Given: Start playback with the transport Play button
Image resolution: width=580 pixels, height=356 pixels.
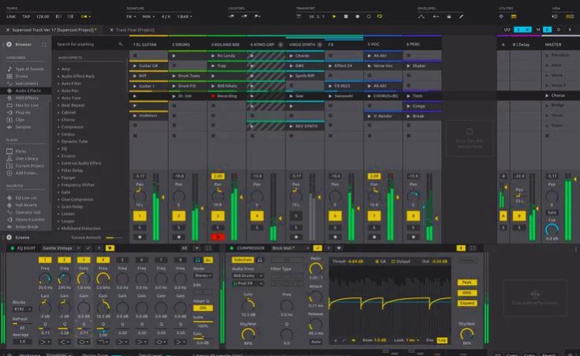Looking at the screenshot, I should 335,17.
